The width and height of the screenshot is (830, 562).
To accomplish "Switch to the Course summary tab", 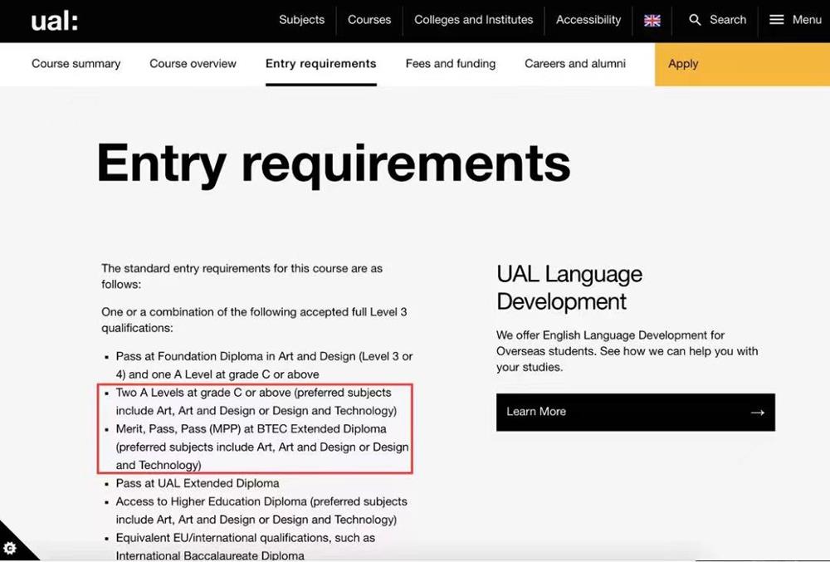I will point(76,64).
